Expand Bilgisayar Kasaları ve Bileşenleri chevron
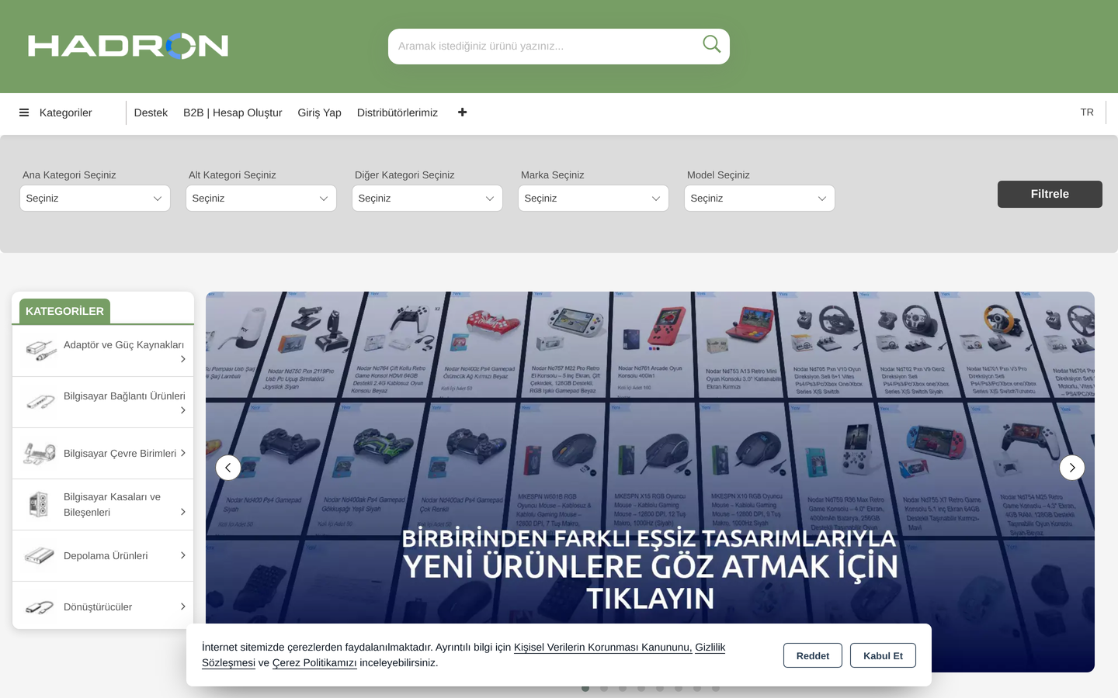This screenshot has height=698, width=1118. (x=183, y=512)
